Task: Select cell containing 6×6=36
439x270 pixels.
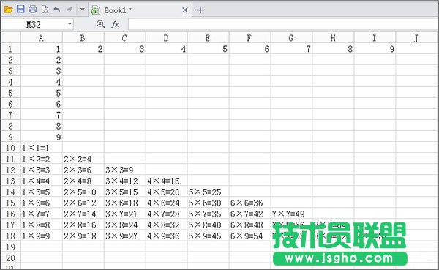Action: [x=249, y=203]
